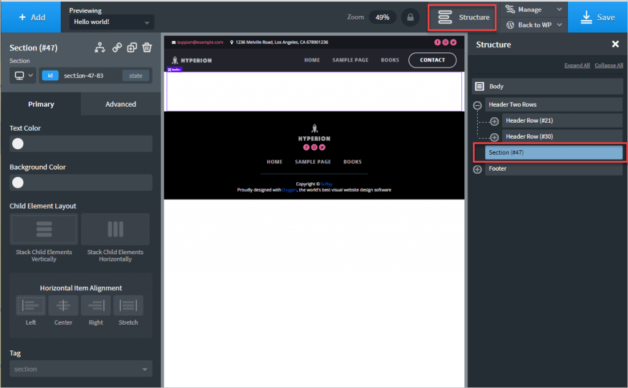The width and height of the screenshot is (628, 388).
Task: Click the Expand All link
Action: [577, 66]
